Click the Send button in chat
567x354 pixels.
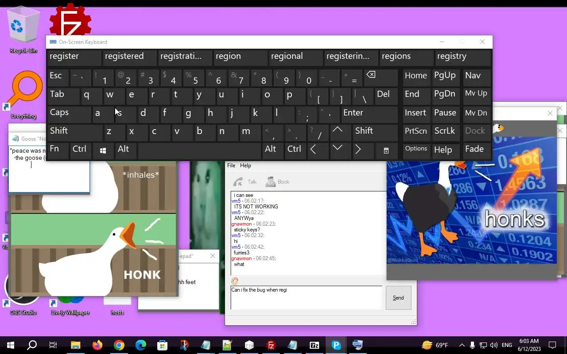tap(398, 298)
